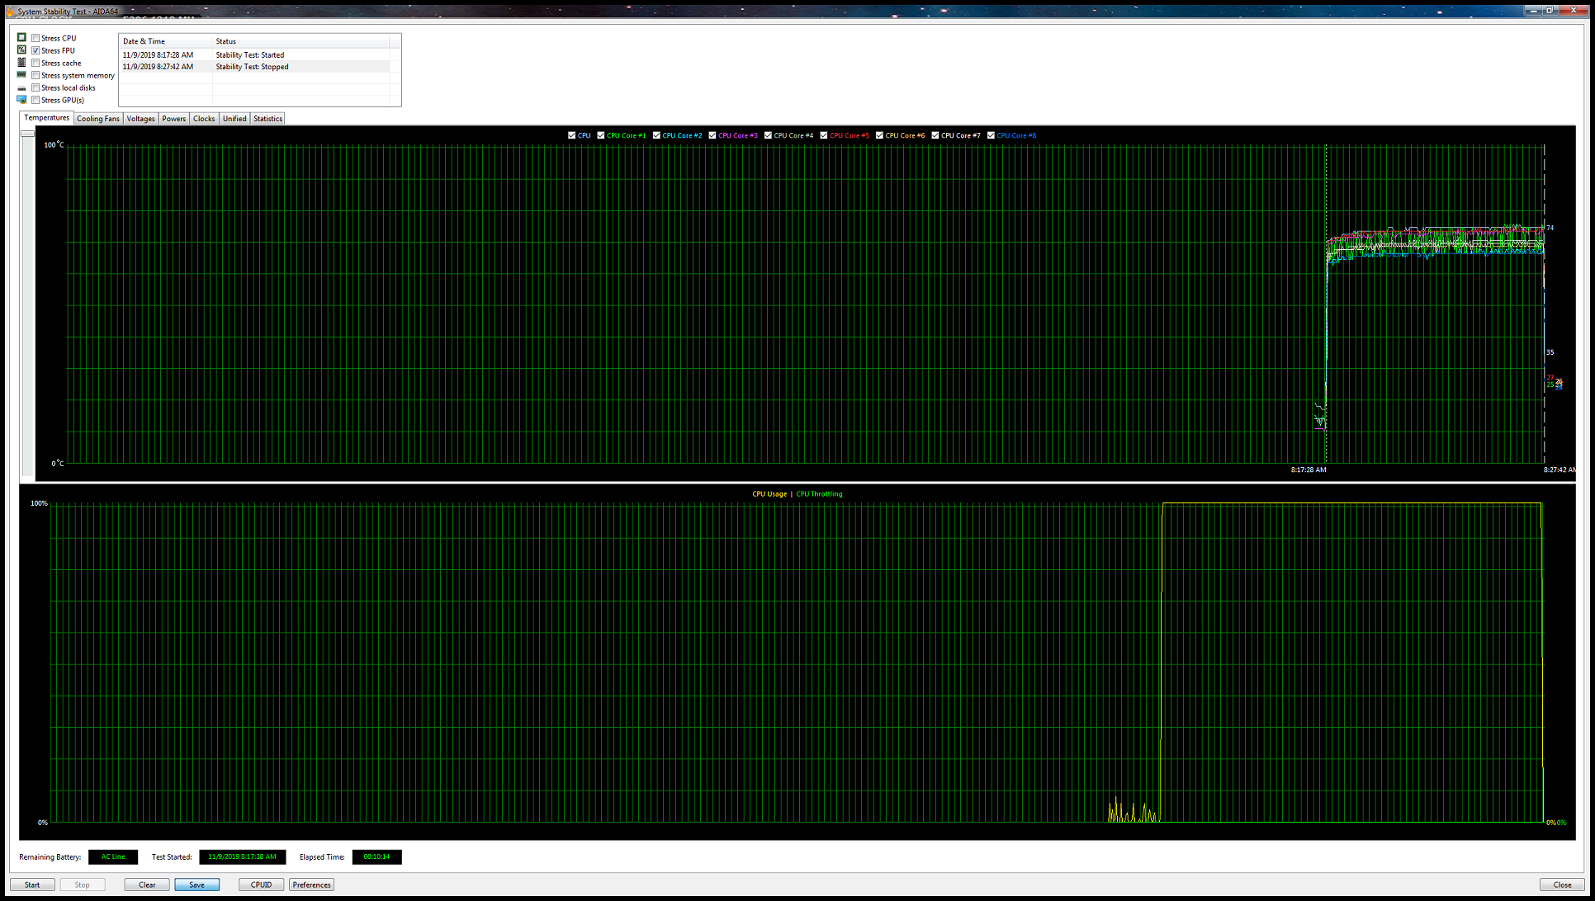Toggle the CPU Core #6 graph checkbox
The height and width of the screenshot is (901, 1595).
pos(879,135)
